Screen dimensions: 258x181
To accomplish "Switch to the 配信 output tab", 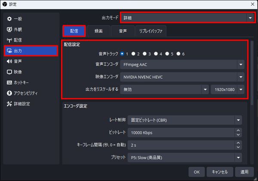I will 74,31.
